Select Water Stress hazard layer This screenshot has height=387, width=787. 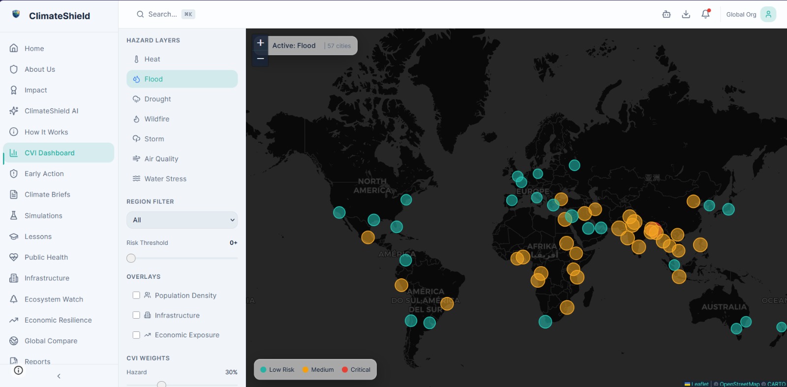182,179
